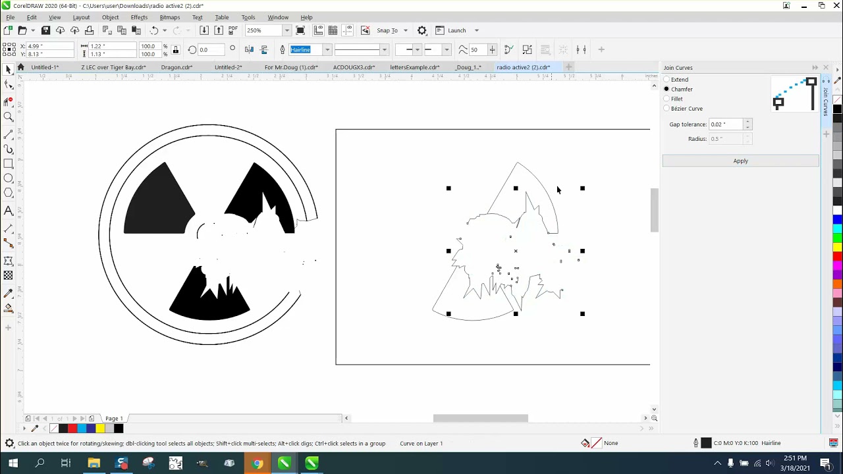Toggle Show rulers icon
Viewport: 843px width, 474px height.
pyautogui.click(x=319, y=30)
